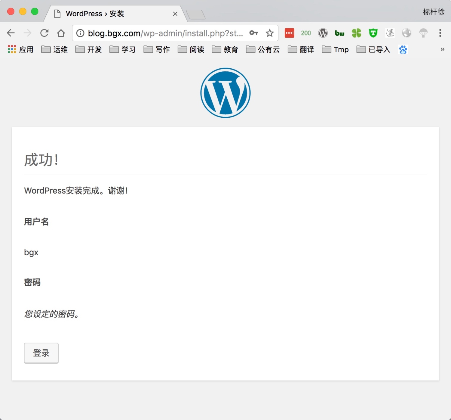Click the red LastPass extension icon
Viewport: 451px width, 420px height.
pyautogui.click(x=289, y=33)
